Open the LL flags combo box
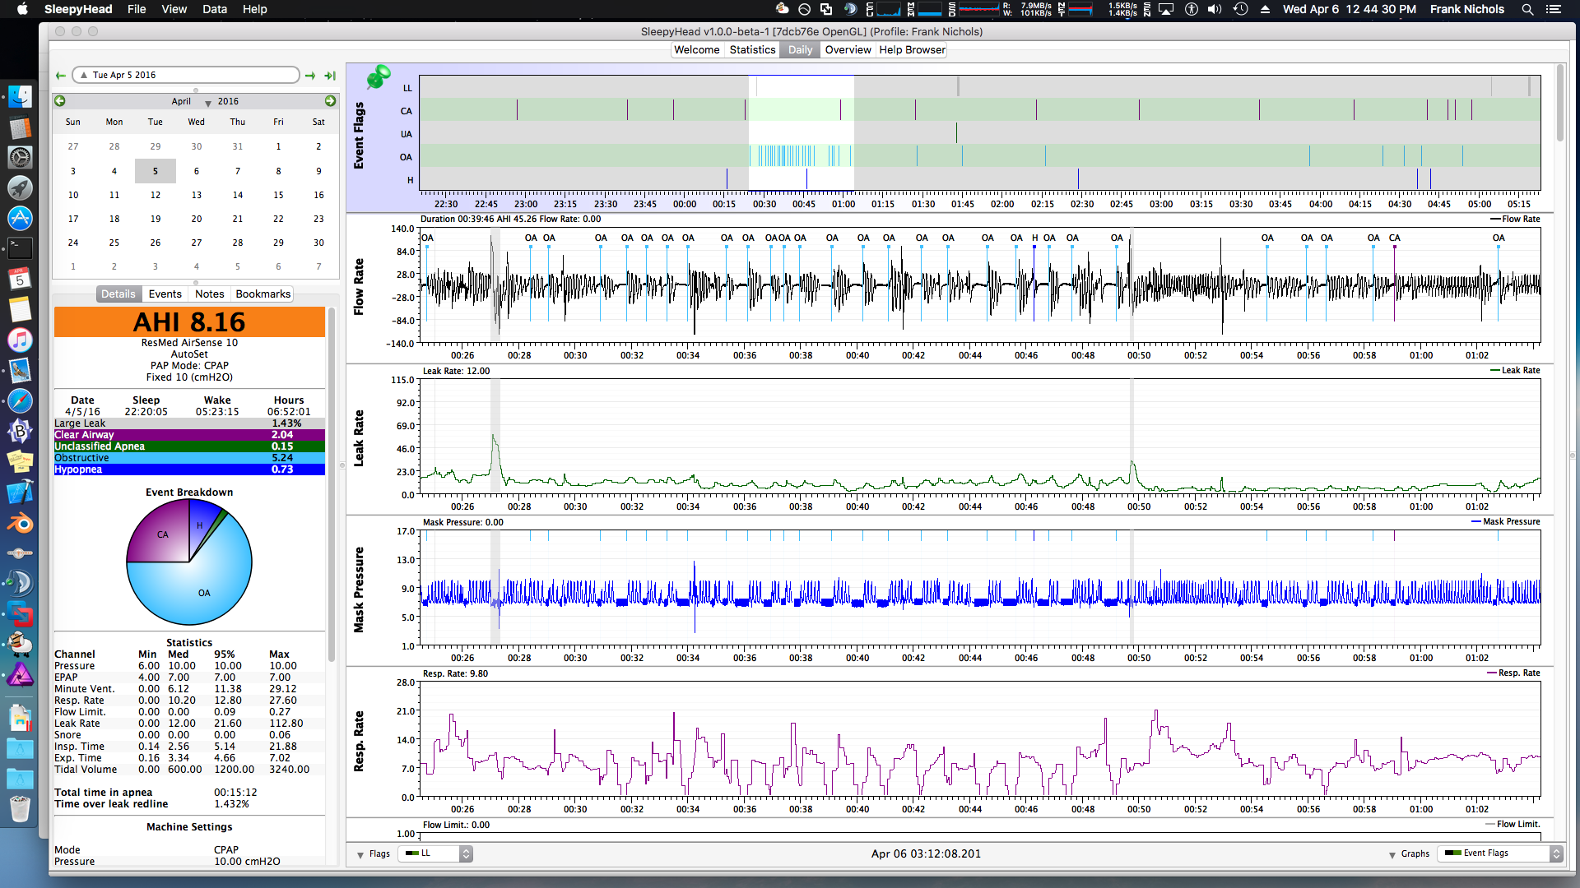The image size is (1580, 888). [435, 853]
